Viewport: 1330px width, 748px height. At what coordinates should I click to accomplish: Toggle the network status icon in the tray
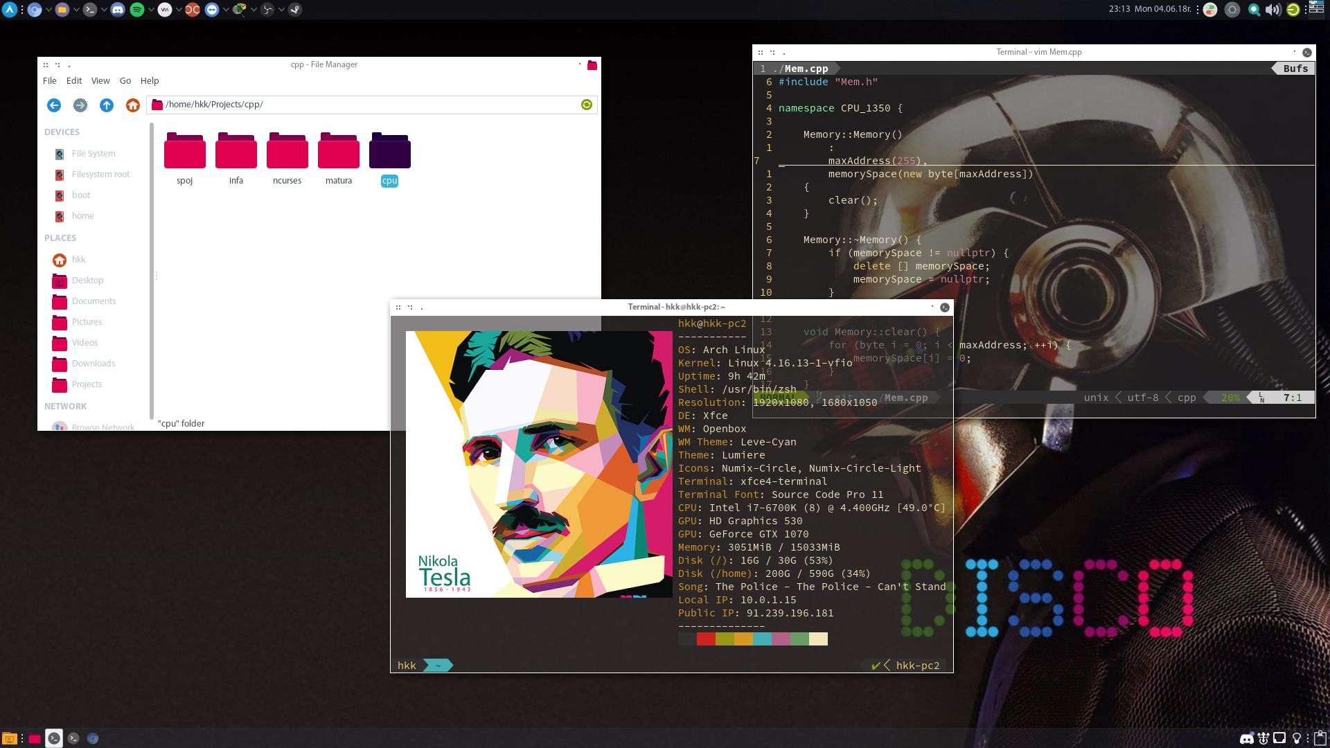tap(1279, 738)
